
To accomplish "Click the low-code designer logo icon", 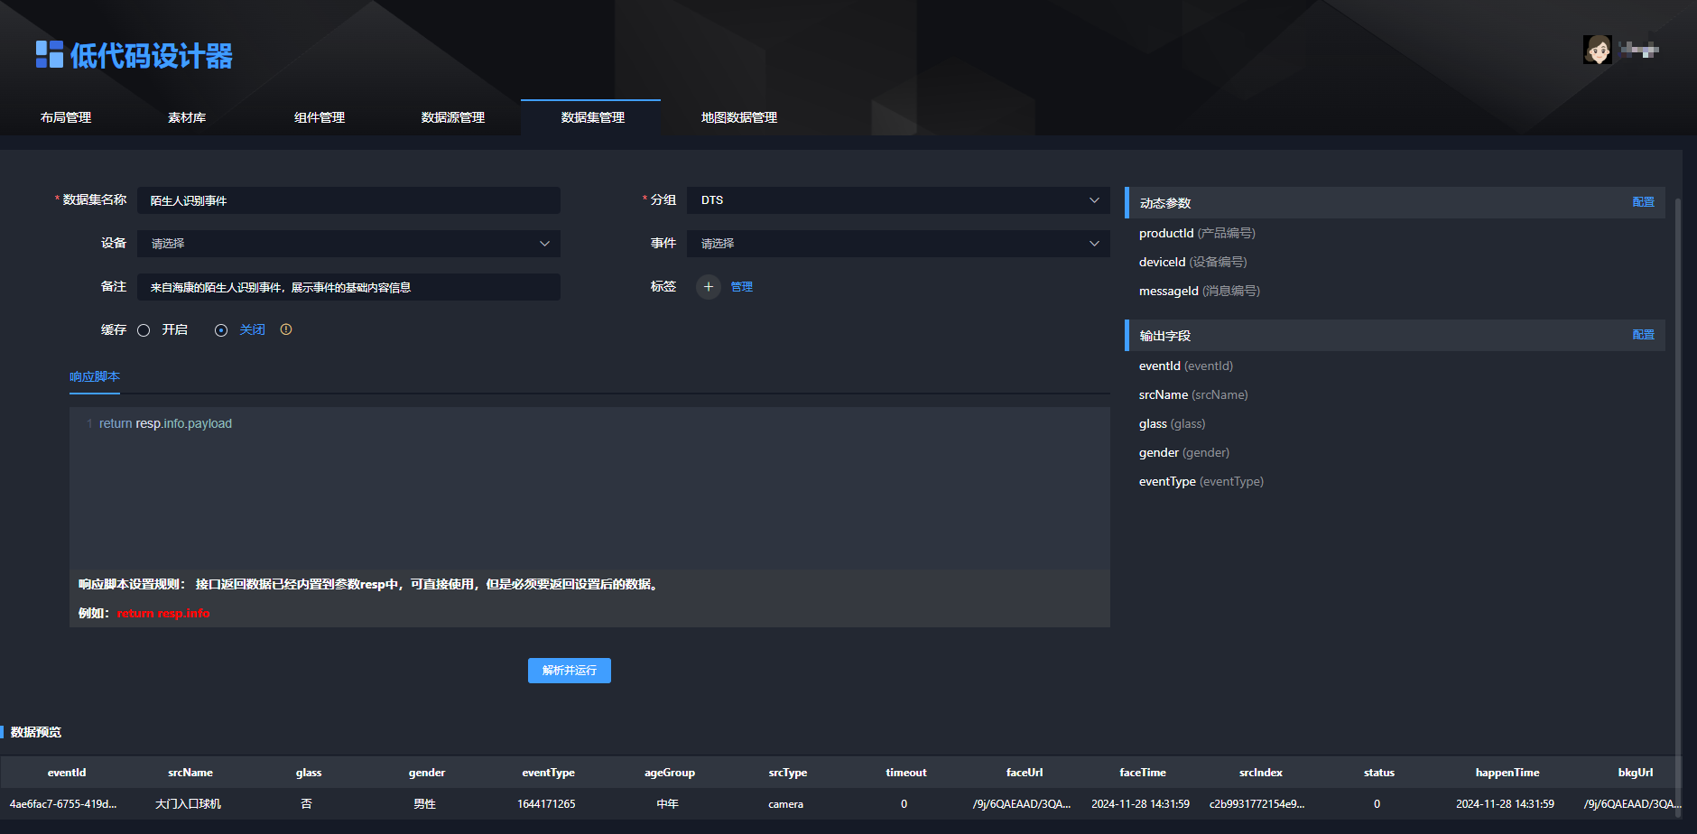I will coord(50,55).
